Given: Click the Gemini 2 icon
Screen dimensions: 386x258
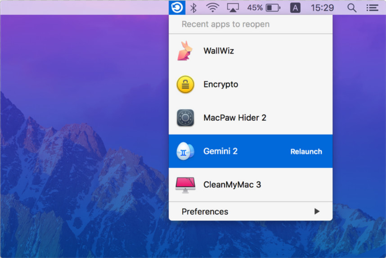Looking at the screenshot, I should pyautogui.click(x=185, y=151).
